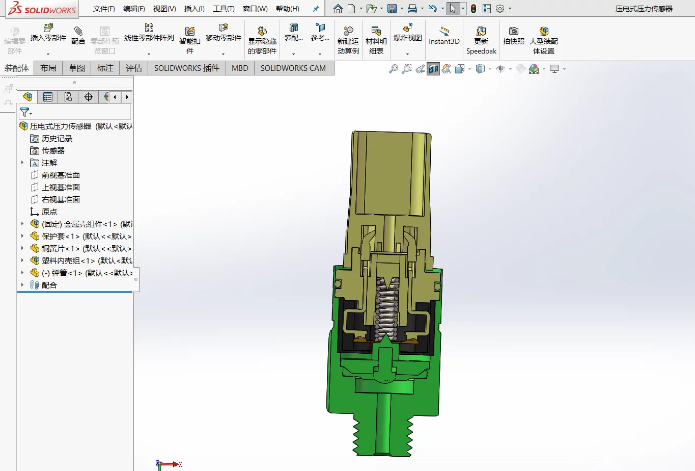Screen dimensions: 695x471
Task: Toggle the Section View button
Action: pyautogui.click(x=433, y=69)
